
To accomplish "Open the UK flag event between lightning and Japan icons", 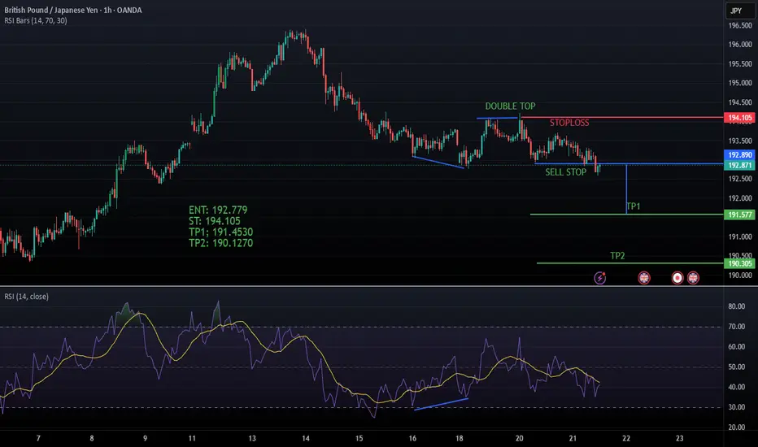I will [x=644, y=278].
